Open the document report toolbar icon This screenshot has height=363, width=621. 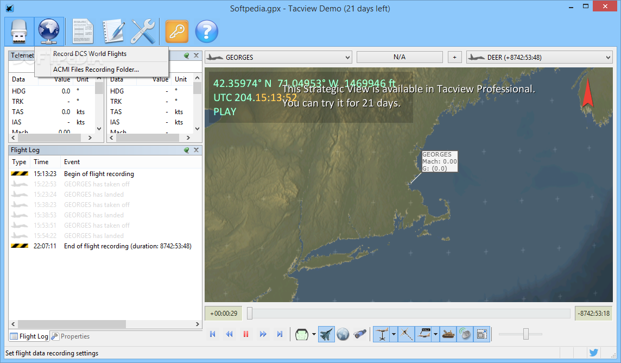[x=83, y=32]
